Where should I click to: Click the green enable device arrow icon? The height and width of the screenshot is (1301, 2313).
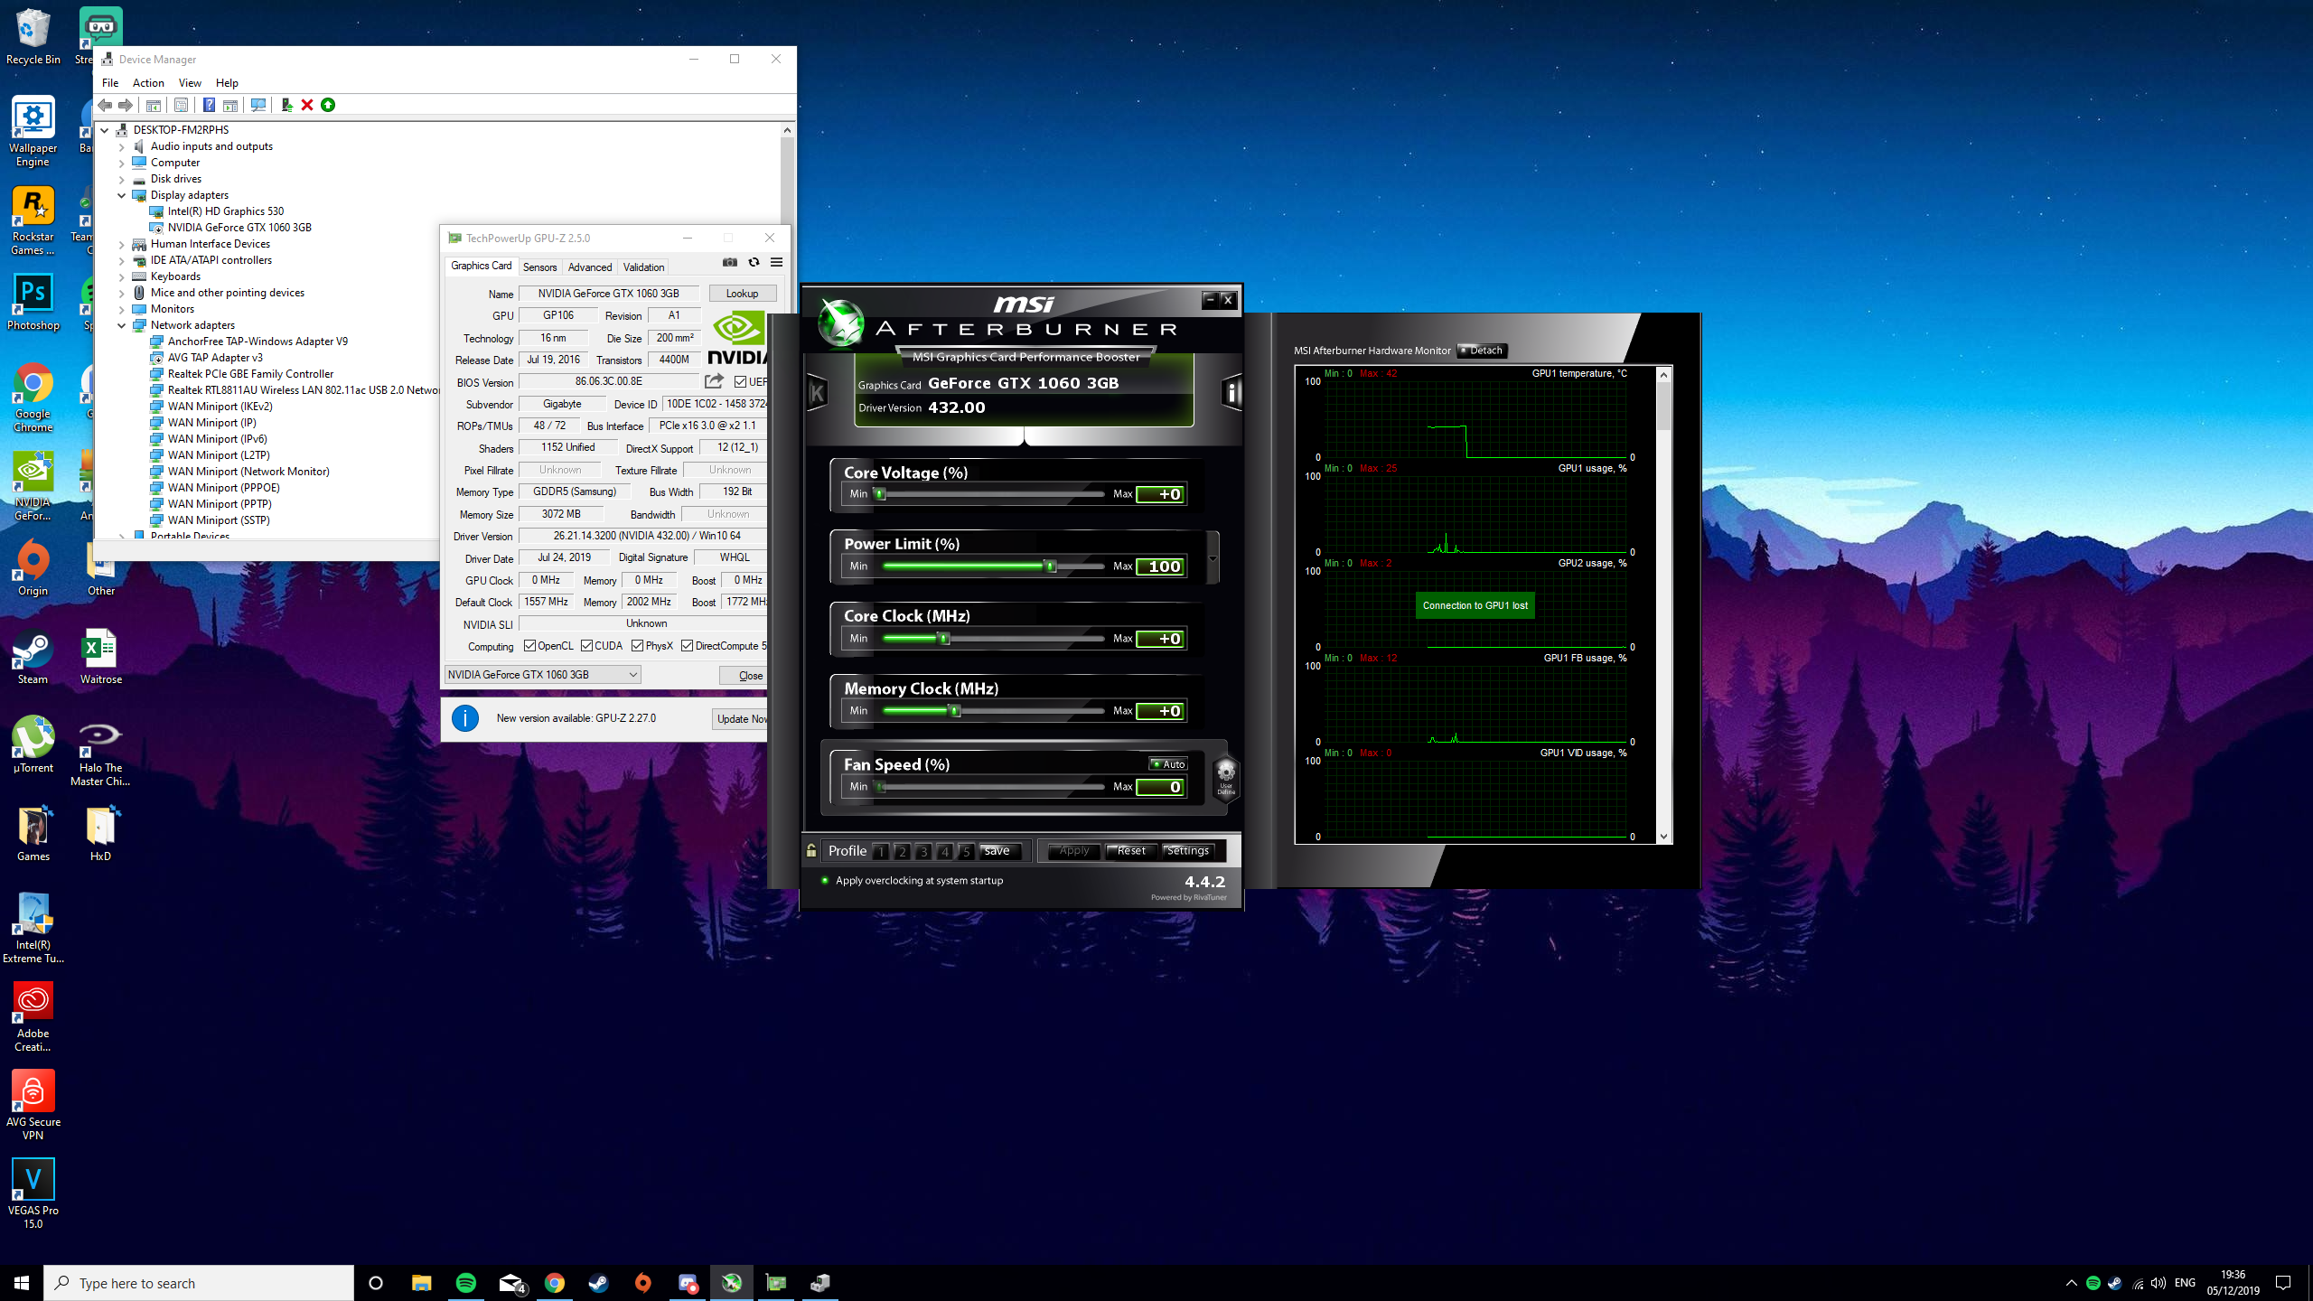328,106
